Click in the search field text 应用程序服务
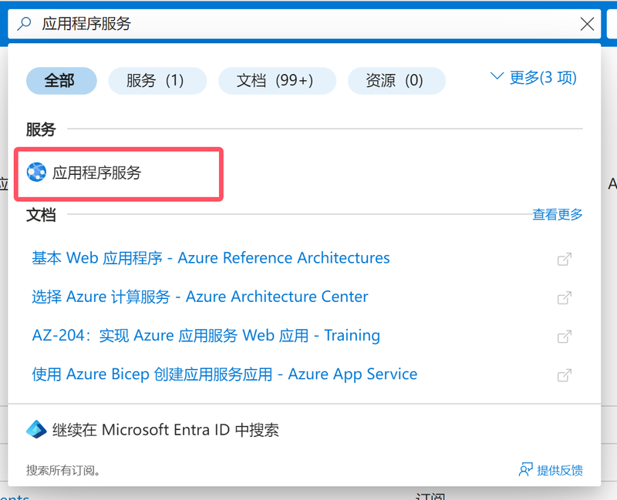The height and width of the screenshot is (500, 617). (86, 24)
